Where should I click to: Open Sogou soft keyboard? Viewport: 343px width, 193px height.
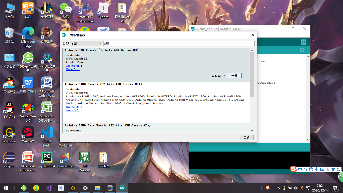(x=322, y=169)
